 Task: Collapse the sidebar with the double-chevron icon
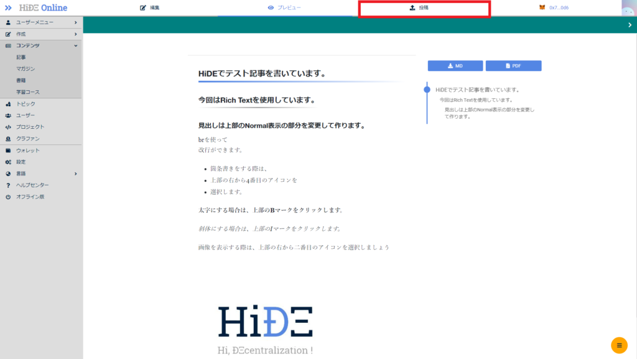point(8,7)
